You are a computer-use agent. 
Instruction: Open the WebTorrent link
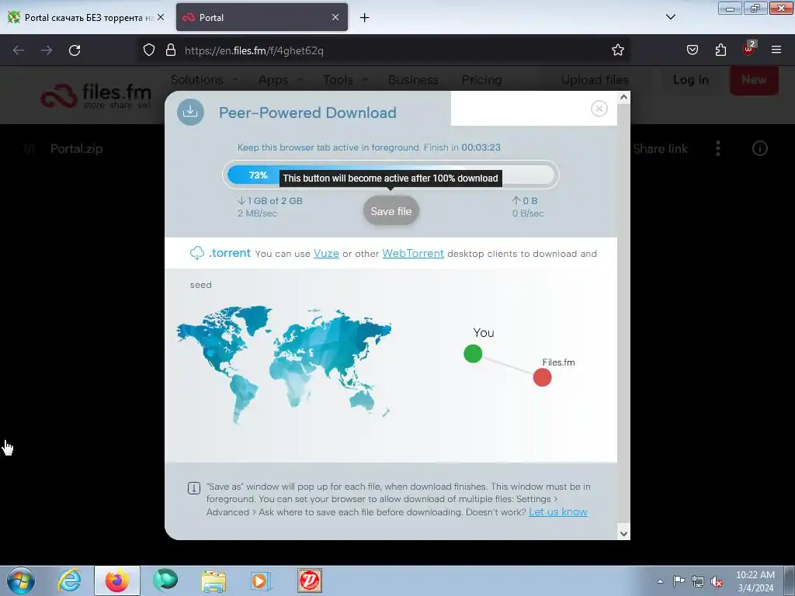(x=413, y=254)
